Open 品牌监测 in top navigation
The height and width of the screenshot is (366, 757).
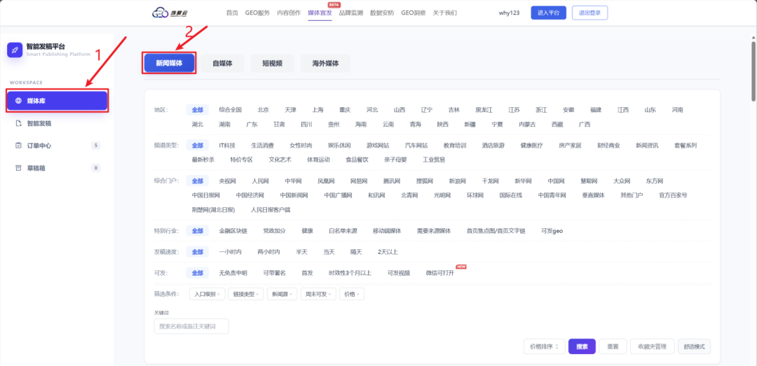click(x=351, y=13)
